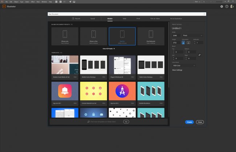Open the help question mark icon
236x152 pixels.
pos(227,7)
